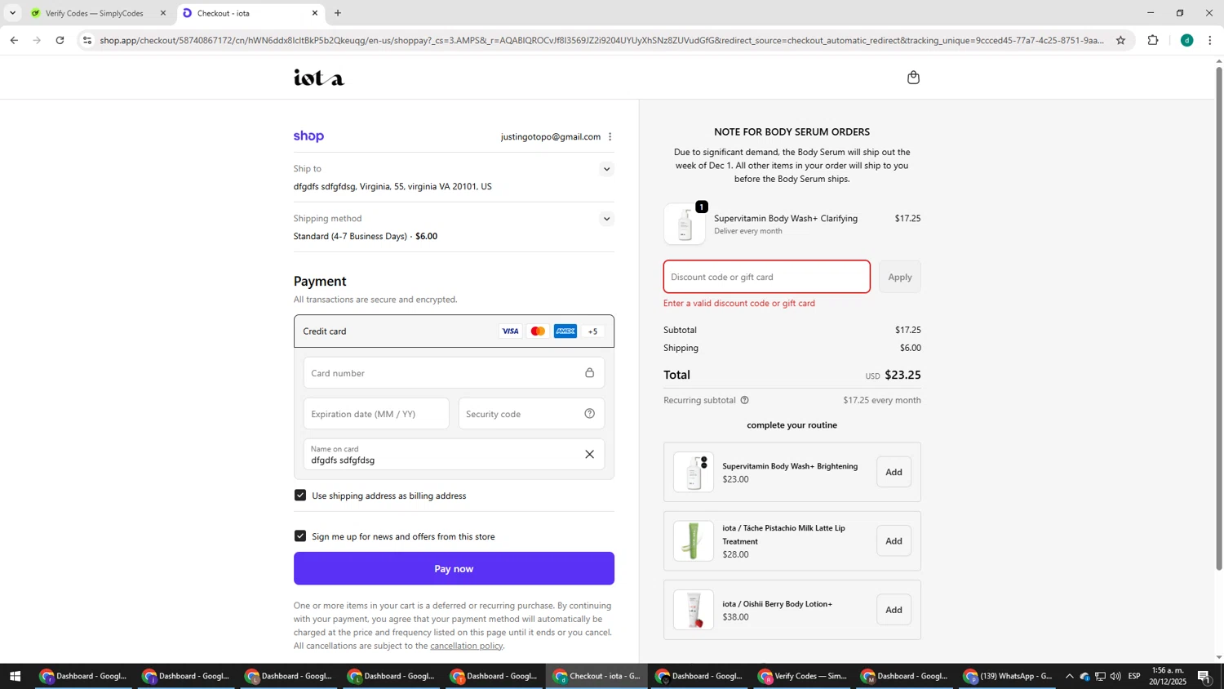Focus the Expiration date field

tap(376, 414)
